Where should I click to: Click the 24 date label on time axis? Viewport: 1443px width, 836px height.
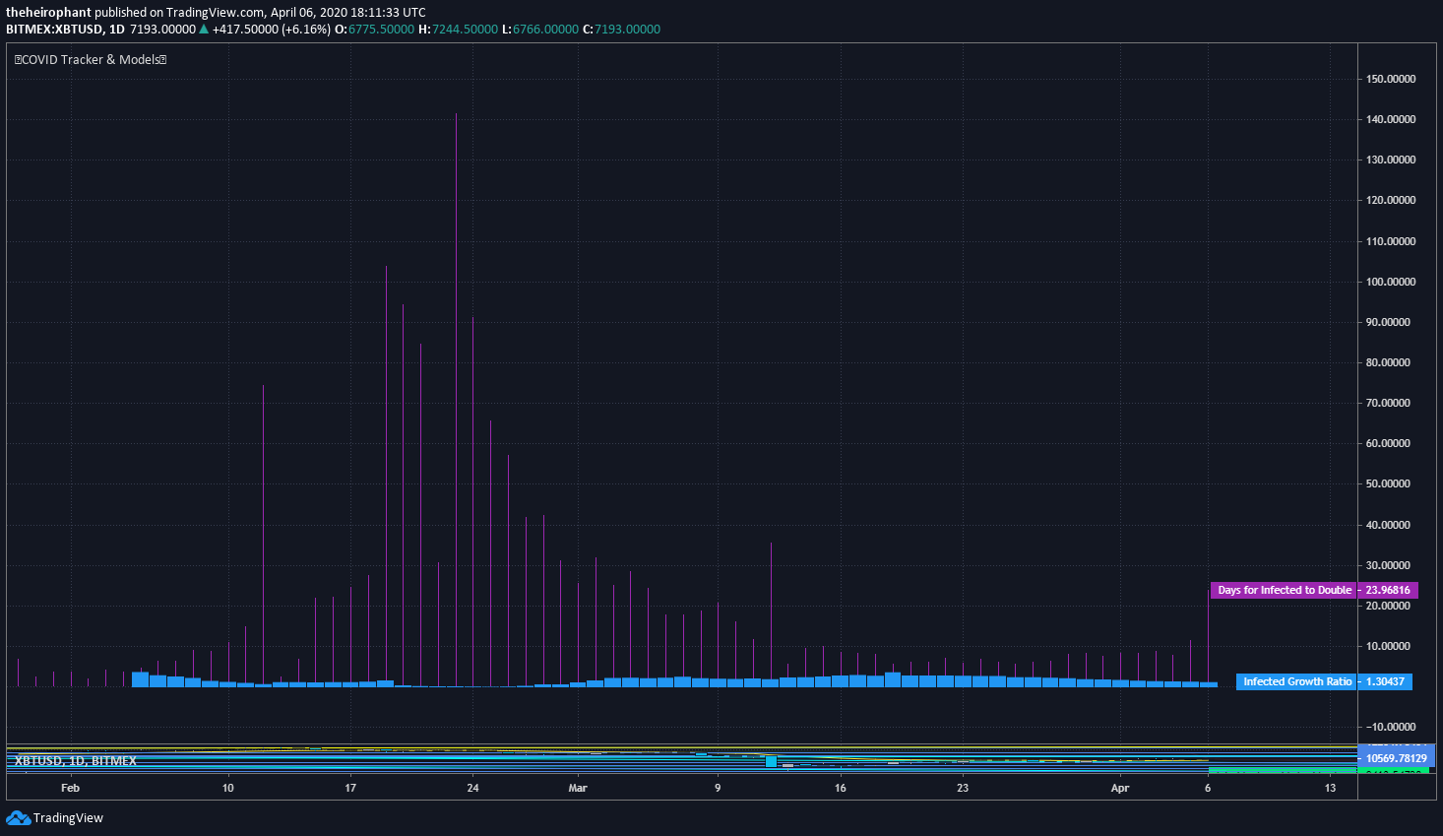tap(472, 788)
